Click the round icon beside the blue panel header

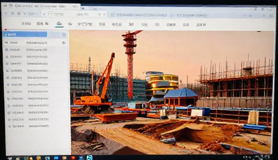[64, 35]
